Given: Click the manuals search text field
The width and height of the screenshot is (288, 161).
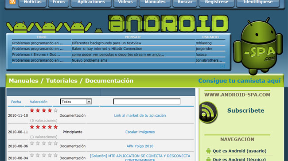Looking at the screenshot, I should pyautogui.click(x=147, y=102).
